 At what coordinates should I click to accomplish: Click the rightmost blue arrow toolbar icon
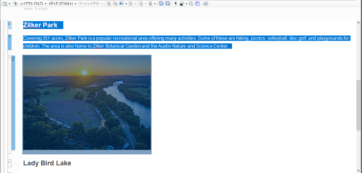206,4
